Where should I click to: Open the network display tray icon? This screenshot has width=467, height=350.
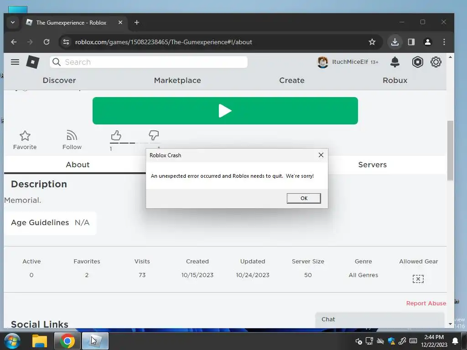coord(369,341)
